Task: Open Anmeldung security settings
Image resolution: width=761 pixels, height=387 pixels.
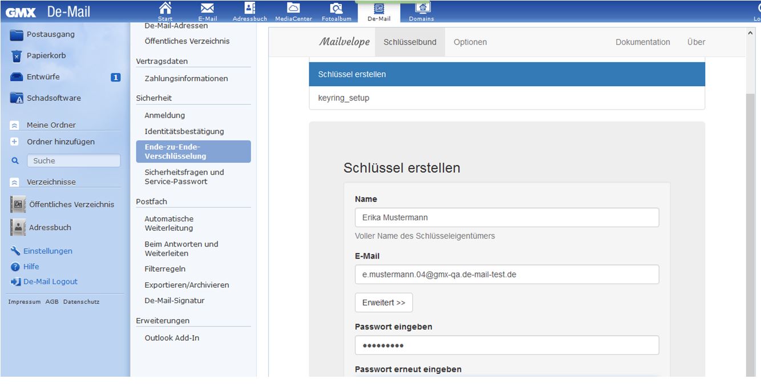Action: [165, 115]
